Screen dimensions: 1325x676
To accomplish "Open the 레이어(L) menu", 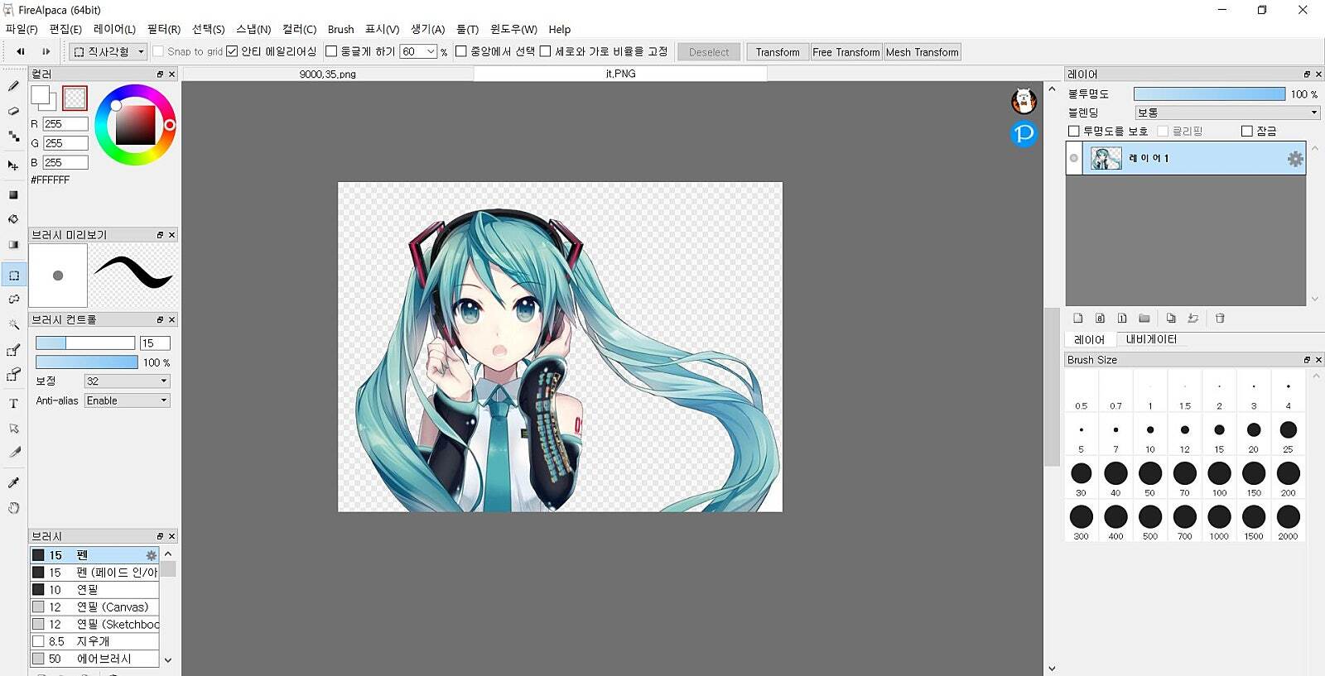I will tap(114, 29).
